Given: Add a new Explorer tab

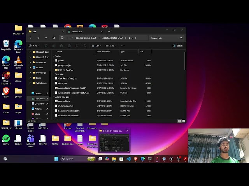Looking at the screenshot, I should coord(109,31).
